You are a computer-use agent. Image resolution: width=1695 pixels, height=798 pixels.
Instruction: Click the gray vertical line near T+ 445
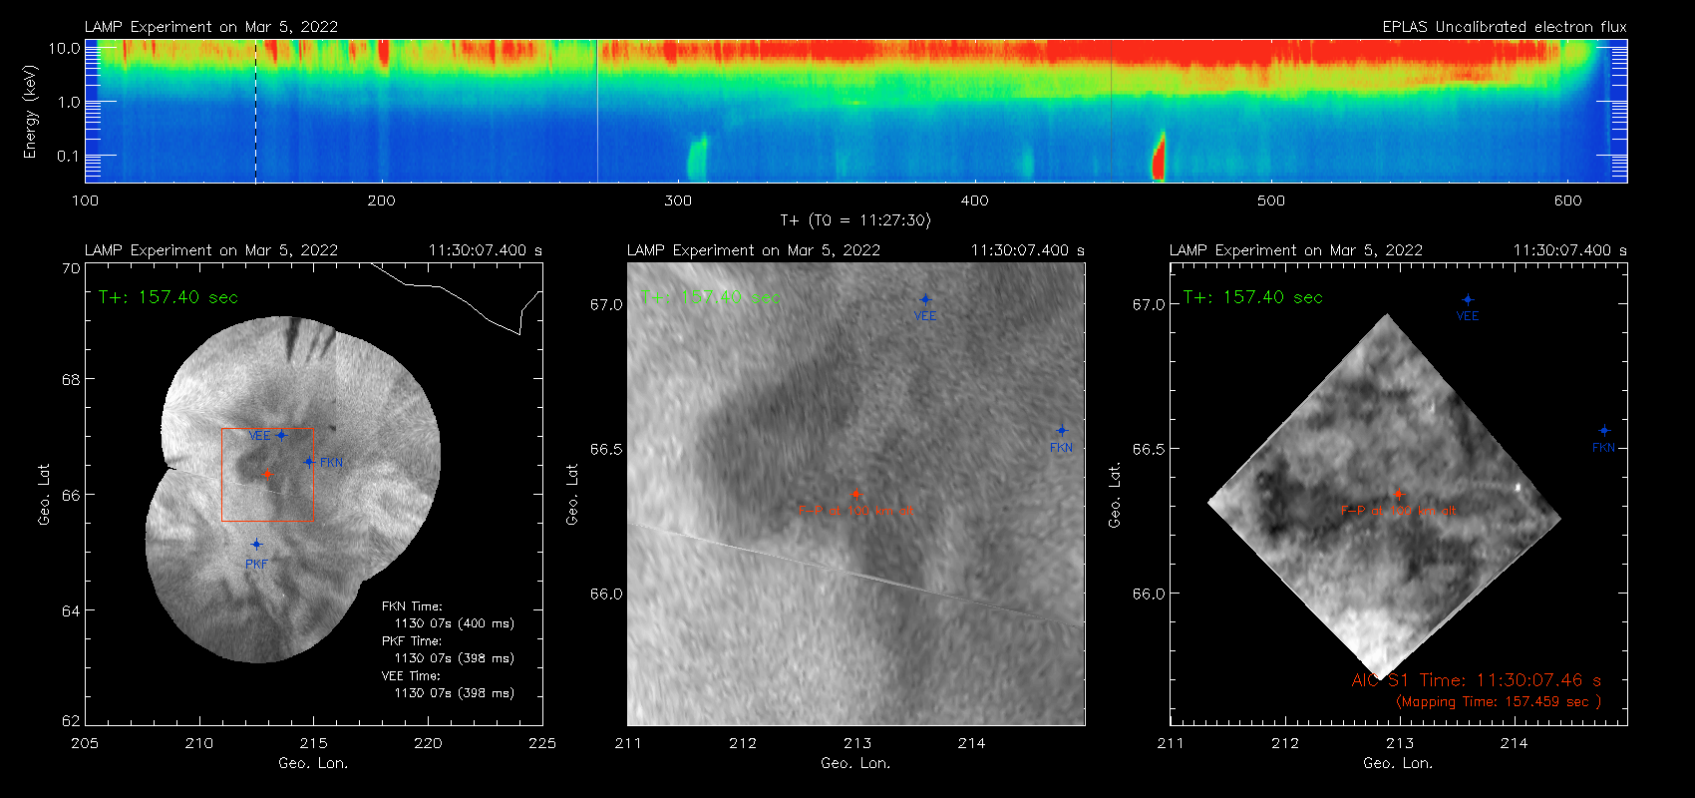pos(1111,111)
